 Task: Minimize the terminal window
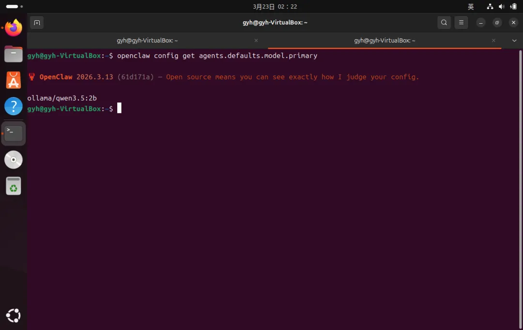[x=481, y=23]
